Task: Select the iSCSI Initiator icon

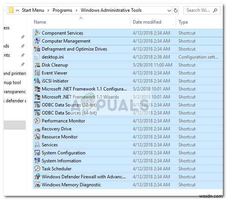Action: point(37,81)
